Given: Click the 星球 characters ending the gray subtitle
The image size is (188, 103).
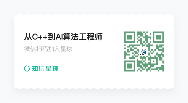Looking at the screenshot, I should coord(66,49).
